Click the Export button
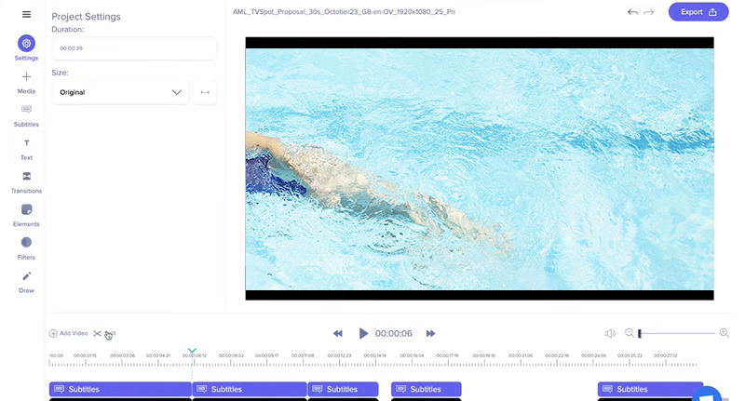 [x=698, y=12]
